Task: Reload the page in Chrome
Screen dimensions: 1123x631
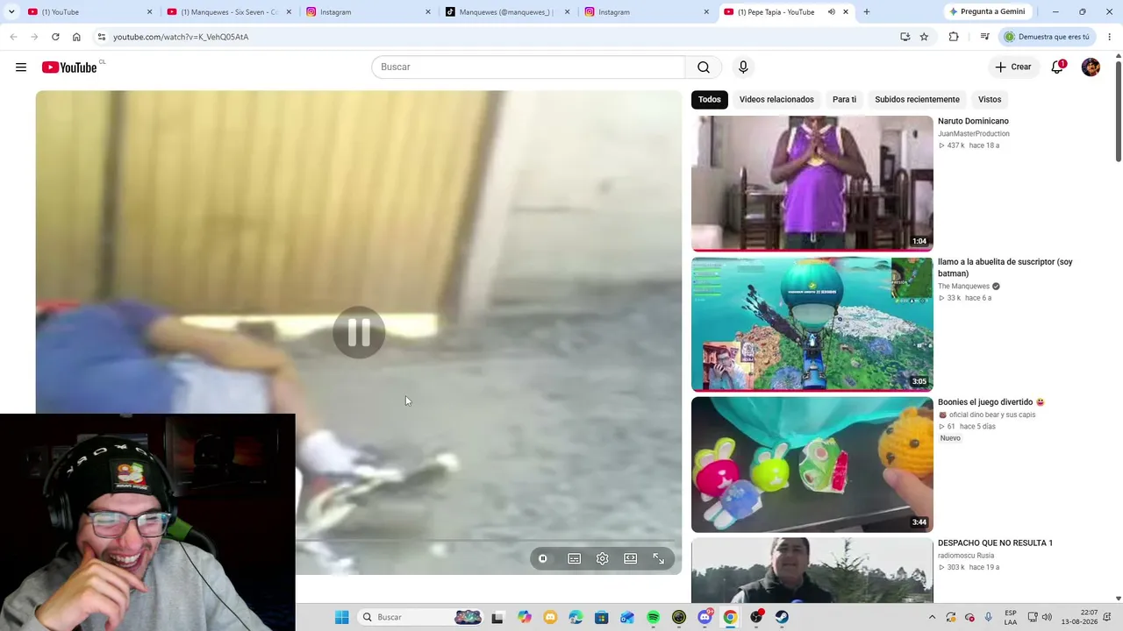Action: [x=55, y=37]
